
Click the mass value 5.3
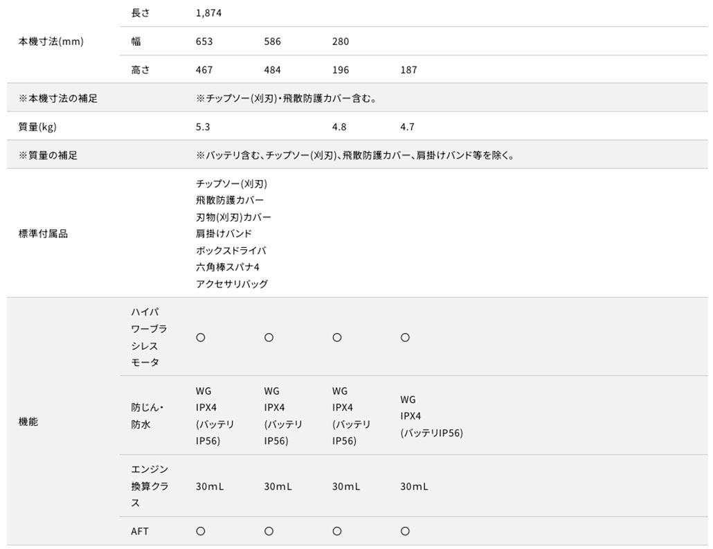point(203,127)
